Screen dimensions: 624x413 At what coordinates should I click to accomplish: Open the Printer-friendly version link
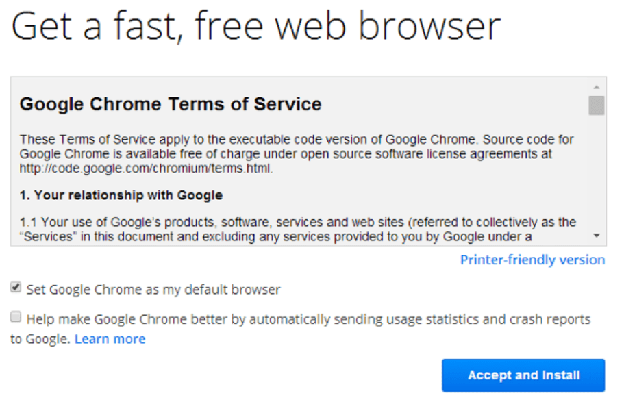pyautogui.click(x=532, y=260)
